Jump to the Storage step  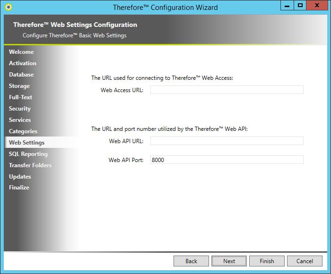[19, 86]
